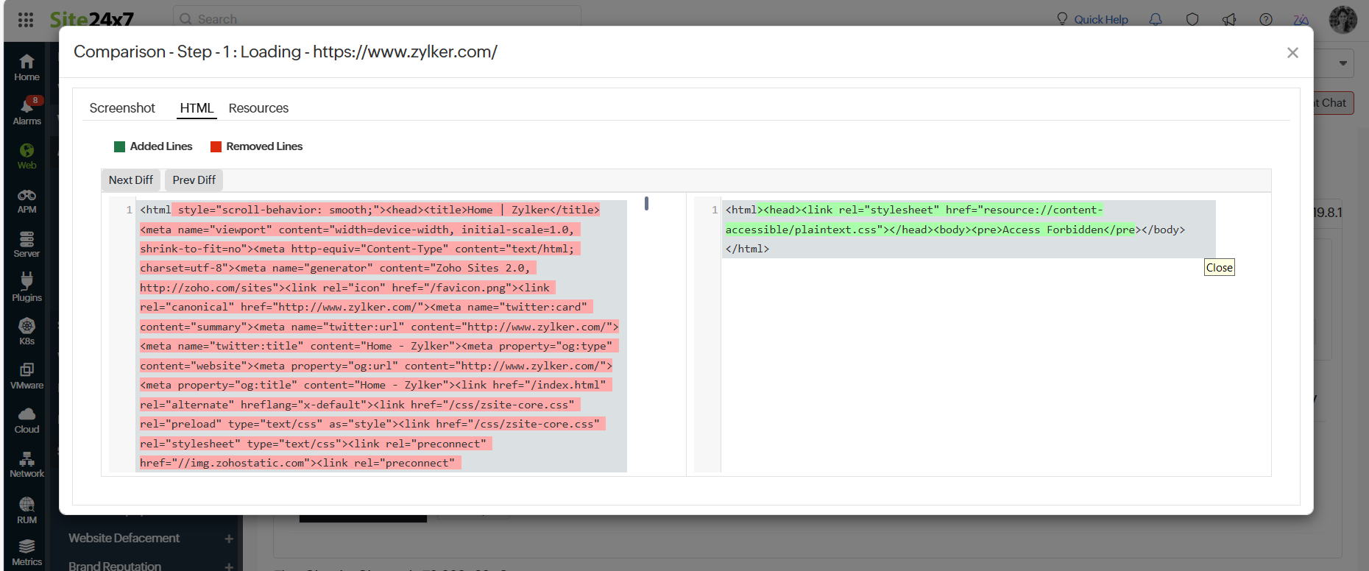Open the APM sidebar icon
Viewport: 1369px width, 571px height.
(x=26, y=199)
